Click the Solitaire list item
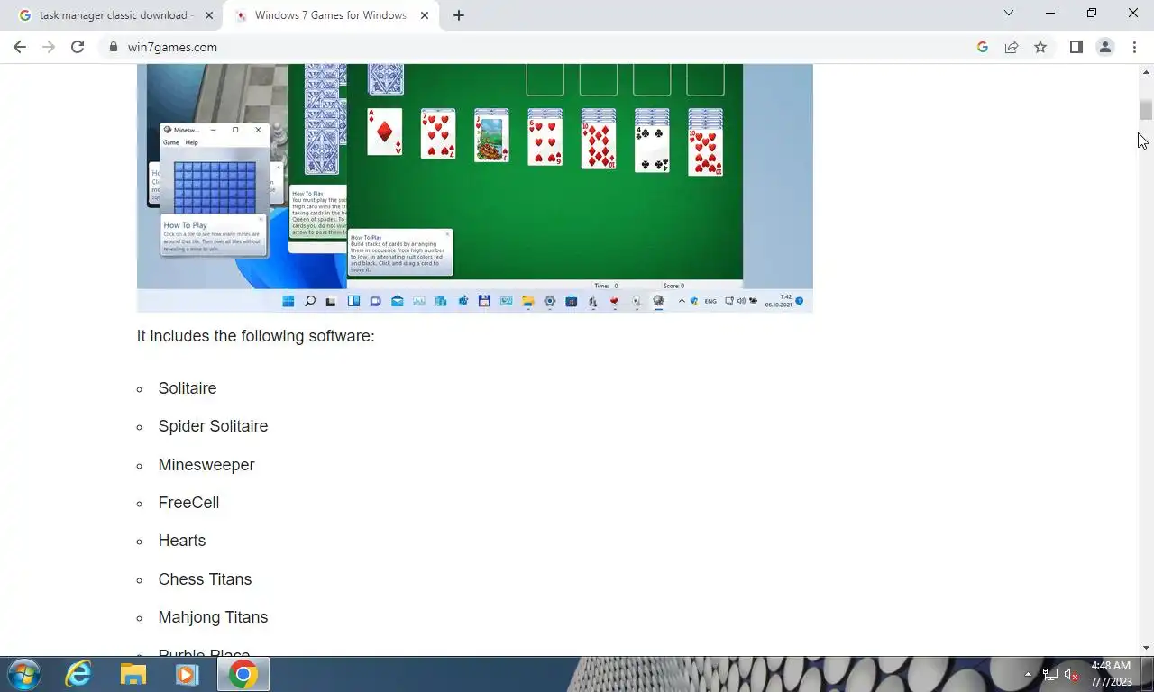The width and height of the screenshot is (1154, 692). 188,388
